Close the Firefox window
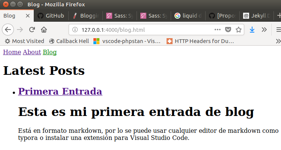Image resolution: width=281 pixels, height=150 pixels. pyautogui.click(x=6, y=4)
